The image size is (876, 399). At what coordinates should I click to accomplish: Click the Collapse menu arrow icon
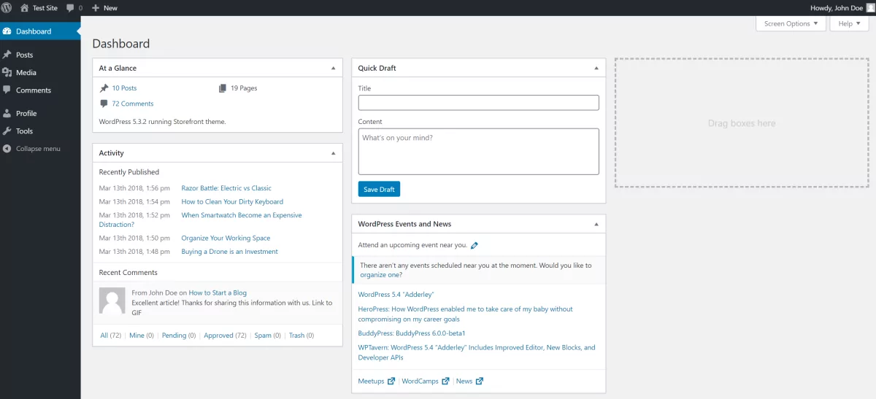7,148
